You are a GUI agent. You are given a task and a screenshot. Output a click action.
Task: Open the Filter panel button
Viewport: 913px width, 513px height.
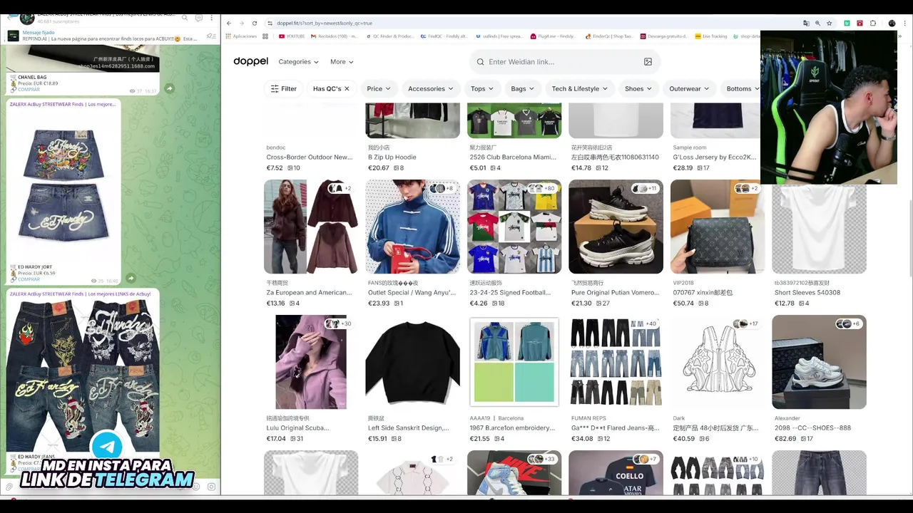click(x=283, y=89)
